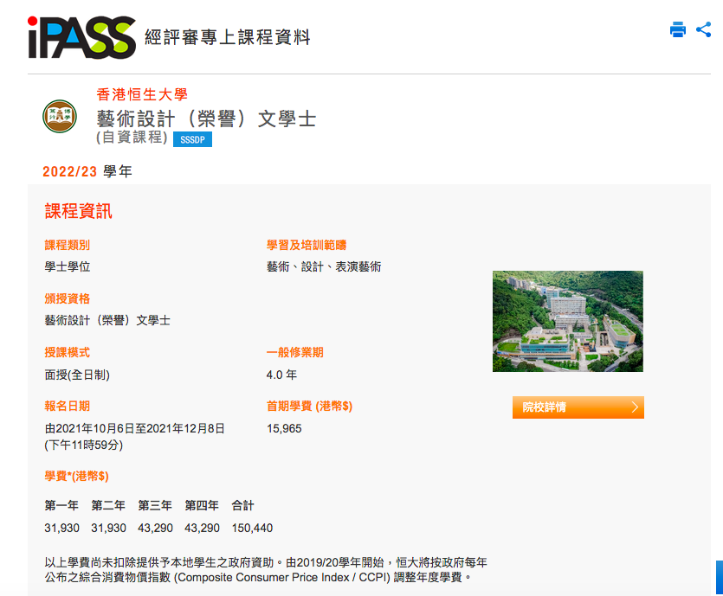Viewport: 723px width, 596px height.
Task: Click the first instalment fee 15,965
Action: pyautogui.click(x=284, y=428)
